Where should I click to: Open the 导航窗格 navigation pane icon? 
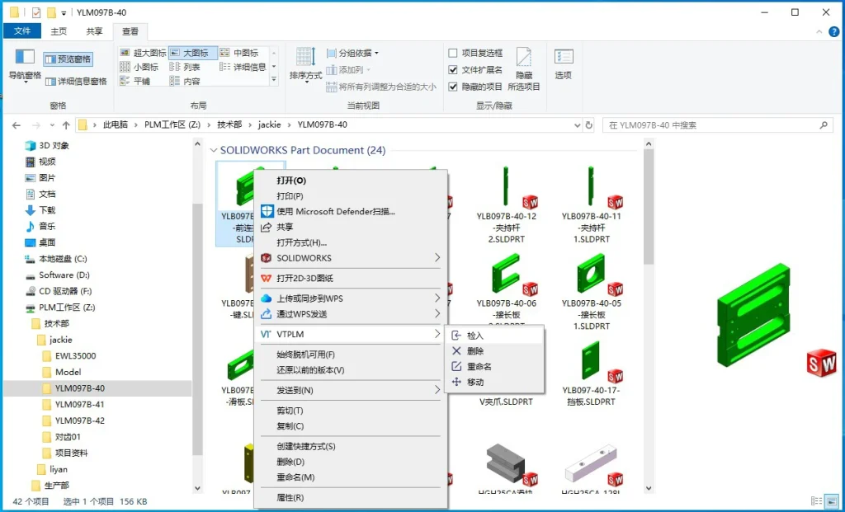(25, 57)
